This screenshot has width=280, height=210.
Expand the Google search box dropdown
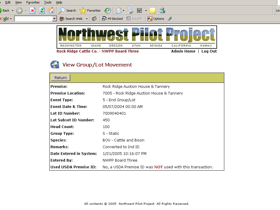point(55,19)
